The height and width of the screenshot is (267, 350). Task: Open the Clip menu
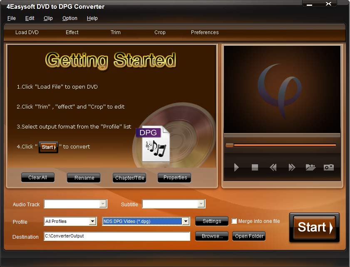[x=48, y=18]
